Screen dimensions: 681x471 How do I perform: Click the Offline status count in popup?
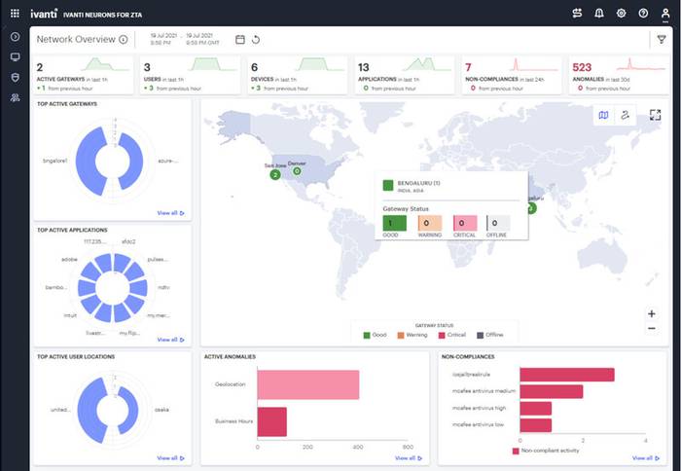click(x=498, y=223)
